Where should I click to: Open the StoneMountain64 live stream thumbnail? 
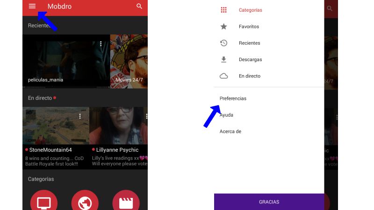56,126
